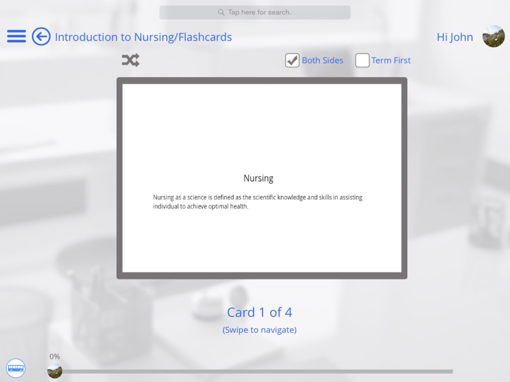Click the Both Sides label

[x=322, y=61]
